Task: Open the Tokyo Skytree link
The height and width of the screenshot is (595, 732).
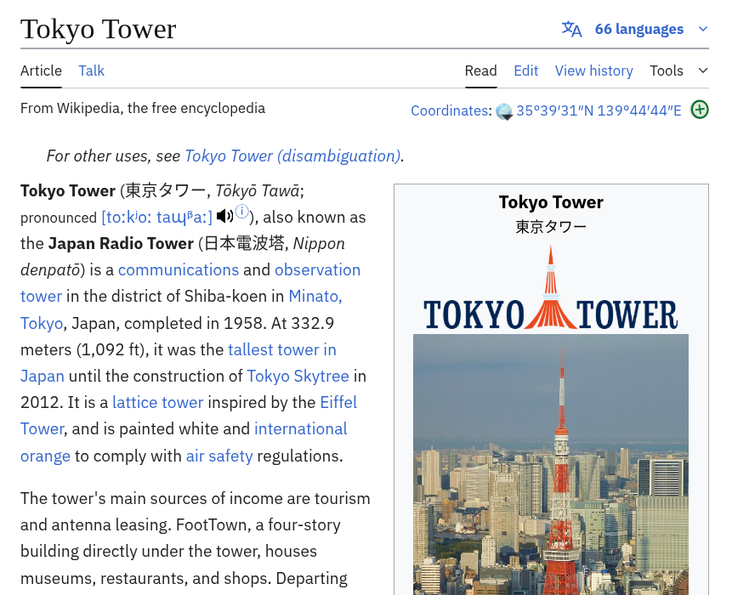Action: (298, 377)
